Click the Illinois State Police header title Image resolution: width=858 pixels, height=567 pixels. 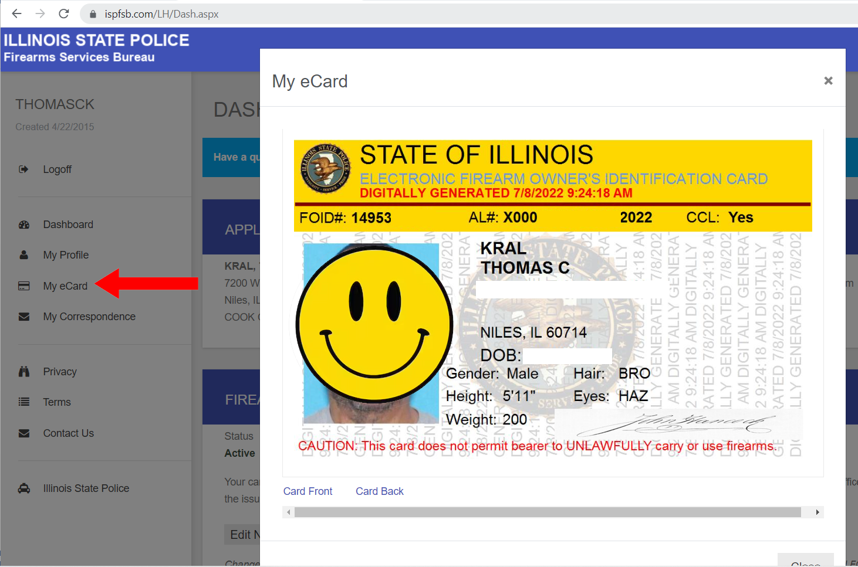click(x=96, y=40)
